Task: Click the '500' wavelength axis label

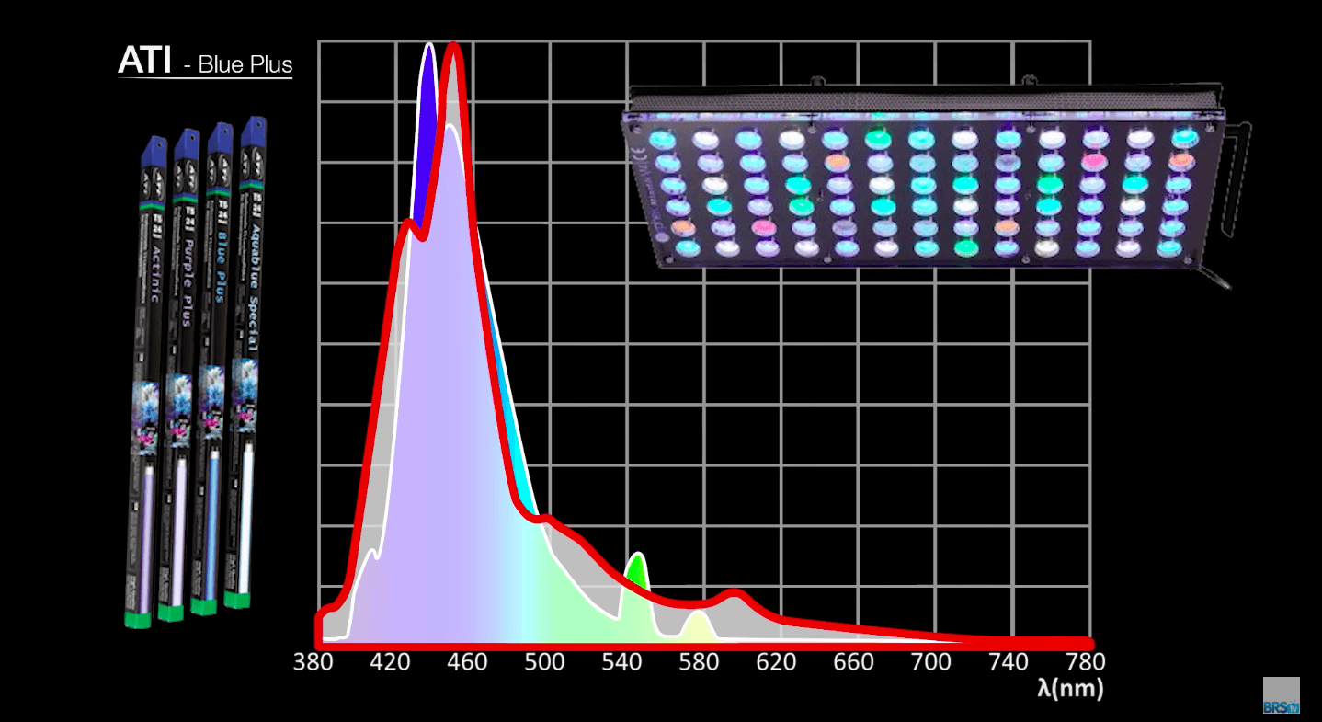Action: coord(545,662)
